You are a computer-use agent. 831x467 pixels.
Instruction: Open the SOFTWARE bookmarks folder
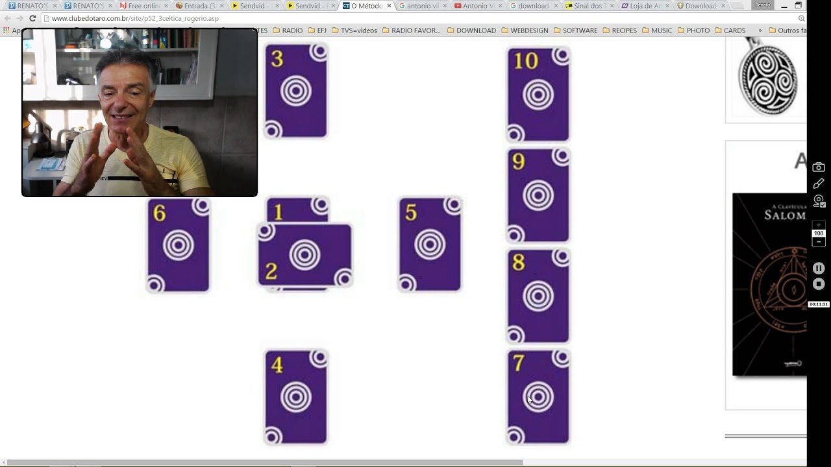(x=575, y=30)
